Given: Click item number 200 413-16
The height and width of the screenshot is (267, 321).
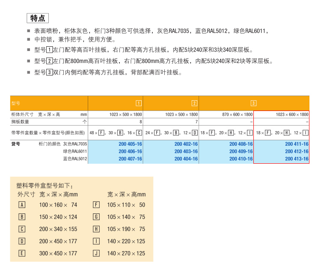Looking at the screenshot, I should pyautogui.click(x=297, y=159).
